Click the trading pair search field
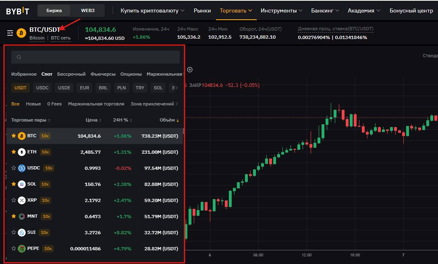 [95, 57]
